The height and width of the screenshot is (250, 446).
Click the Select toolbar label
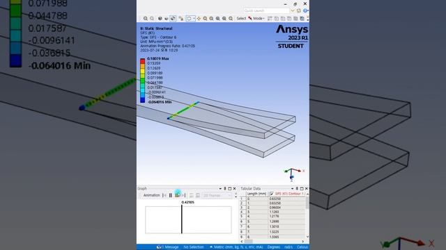point(241,19)
